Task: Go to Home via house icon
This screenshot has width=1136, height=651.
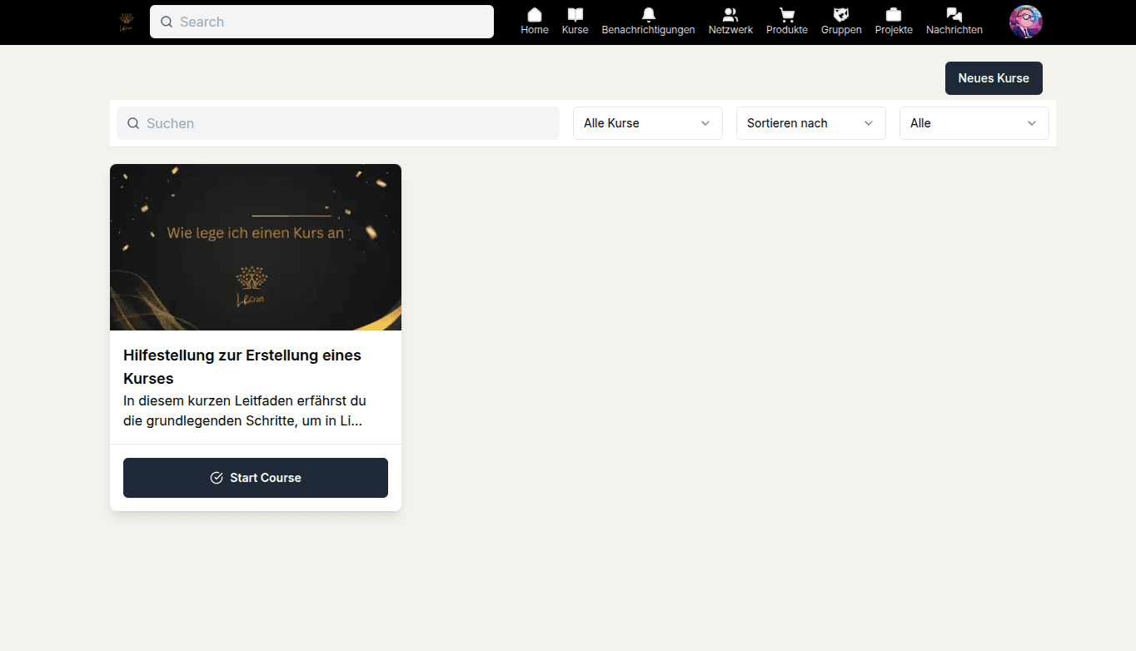Action: (535, 15)
